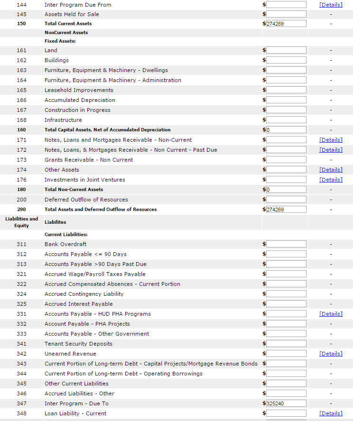Screen dimensions: 353x421
Task: Open Details for Accounts Payable HUD PHA Programs
Action: [x=331, y=314]
